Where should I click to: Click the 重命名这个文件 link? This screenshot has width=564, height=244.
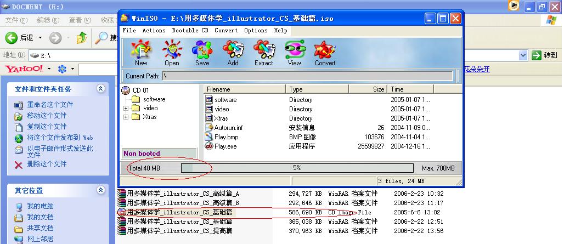50,105
